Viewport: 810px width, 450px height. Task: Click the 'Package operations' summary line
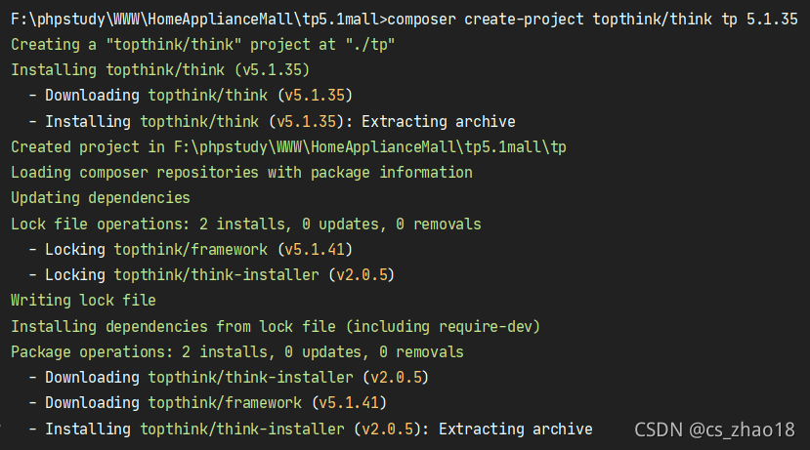pyautogui.click(x=237, y=351)
